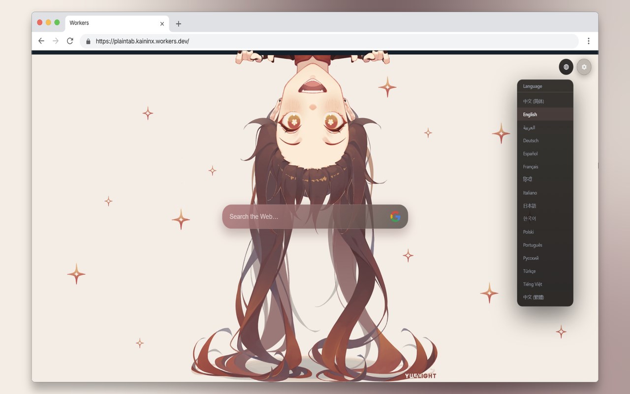Select English in the Language menu
Image resolution: width=630 pixels, height=394 pixels.
pos(545,114)
